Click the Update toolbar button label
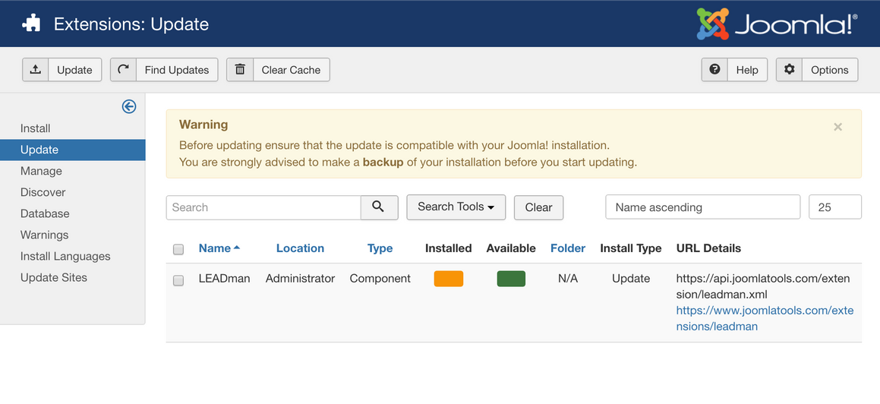Viewport: 880px width, 404px height. click(74, 70)
